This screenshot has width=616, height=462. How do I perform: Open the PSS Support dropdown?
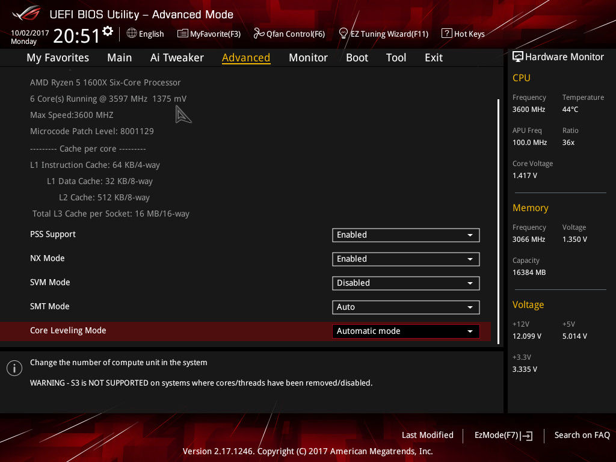(x=406, y=235)
